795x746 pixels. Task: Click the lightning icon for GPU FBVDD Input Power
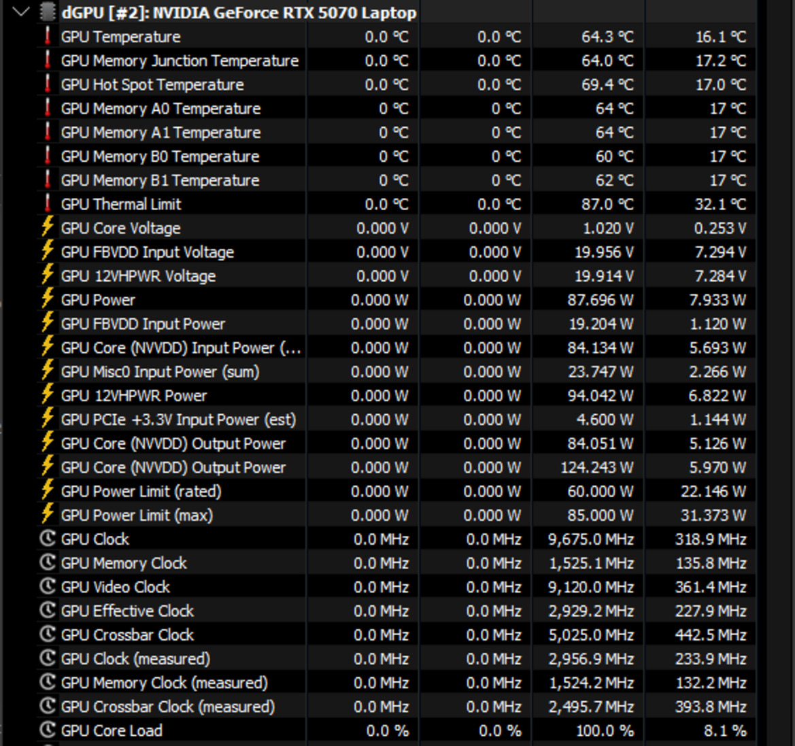coord(47,322)
